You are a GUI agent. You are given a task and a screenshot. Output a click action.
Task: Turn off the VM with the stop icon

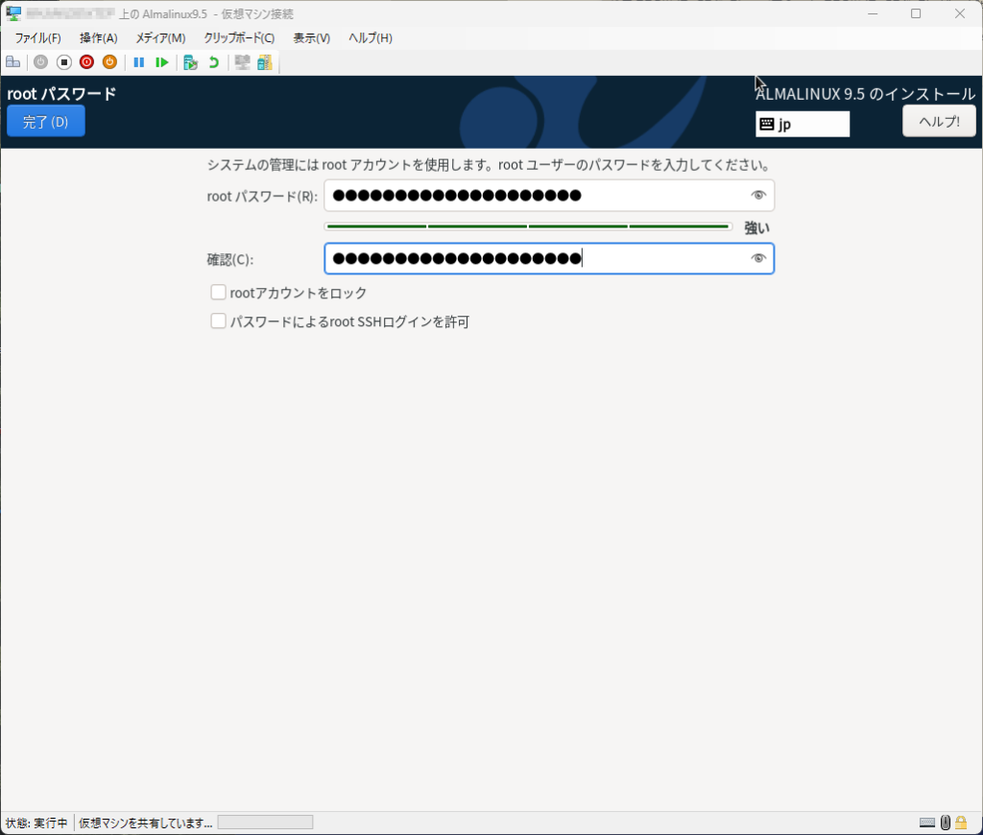click(x=63, y=62)
